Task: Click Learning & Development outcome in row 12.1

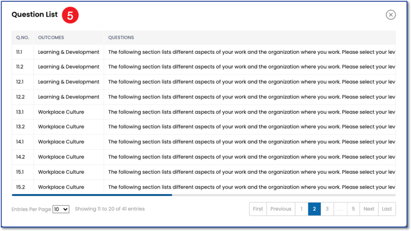Action: [x=69, y=82]
